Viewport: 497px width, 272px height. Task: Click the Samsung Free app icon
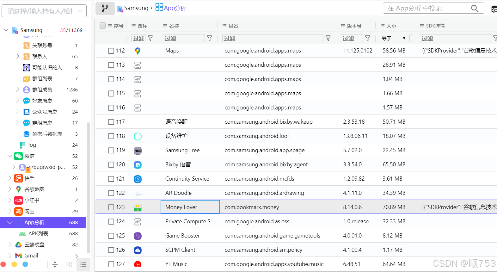pyautogui.click(x=138, y=151)
